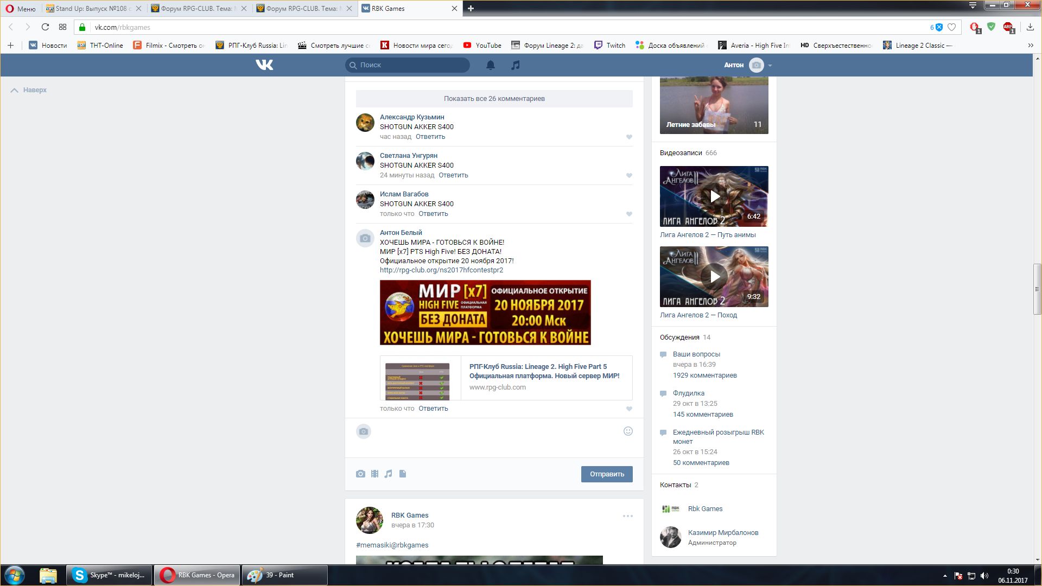This screenshot has width=1042, height=586.
Task: Reload the page
Action: click(45, 27)
